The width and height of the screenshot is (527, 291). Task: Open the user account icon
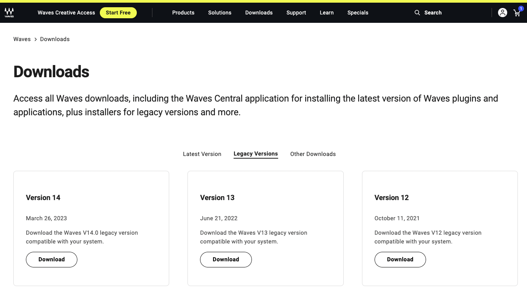[x=503, y=13]
